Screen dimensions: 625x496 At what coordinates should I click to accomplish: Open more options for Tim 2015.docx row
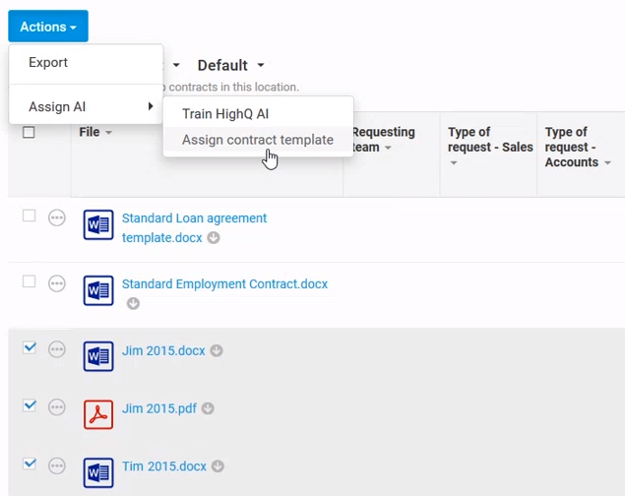click(x=57, y=465)
